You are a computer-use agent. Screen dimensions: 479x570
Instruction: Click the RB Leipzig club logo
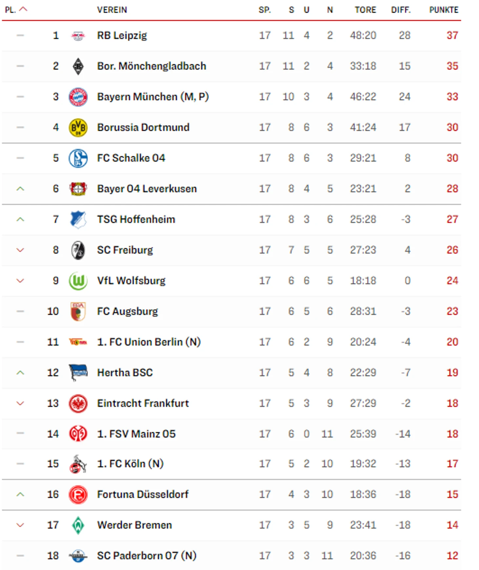pyautogui.click(x=78, y=35)
